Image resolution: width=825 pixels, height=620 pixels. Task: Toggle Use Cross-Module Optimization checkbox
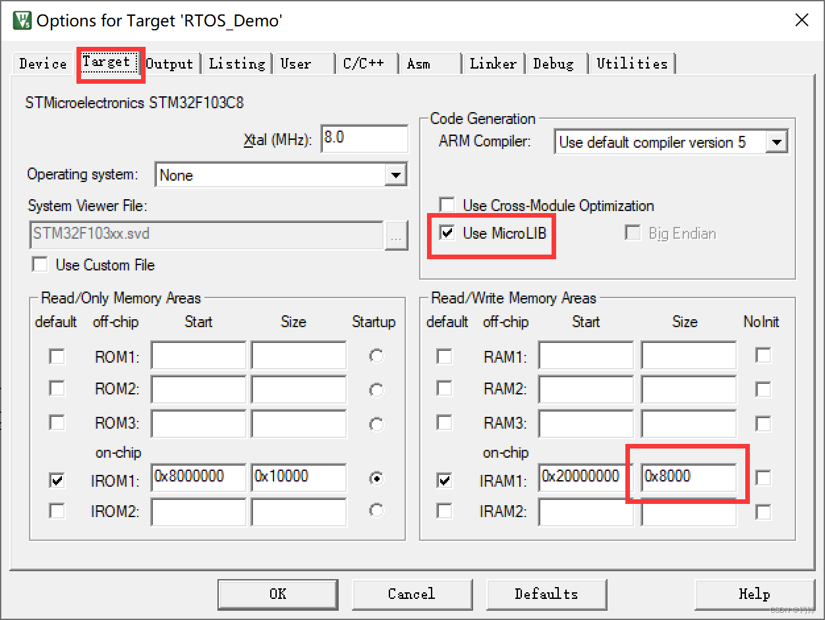pyautogui.click(x=447, y=205)
